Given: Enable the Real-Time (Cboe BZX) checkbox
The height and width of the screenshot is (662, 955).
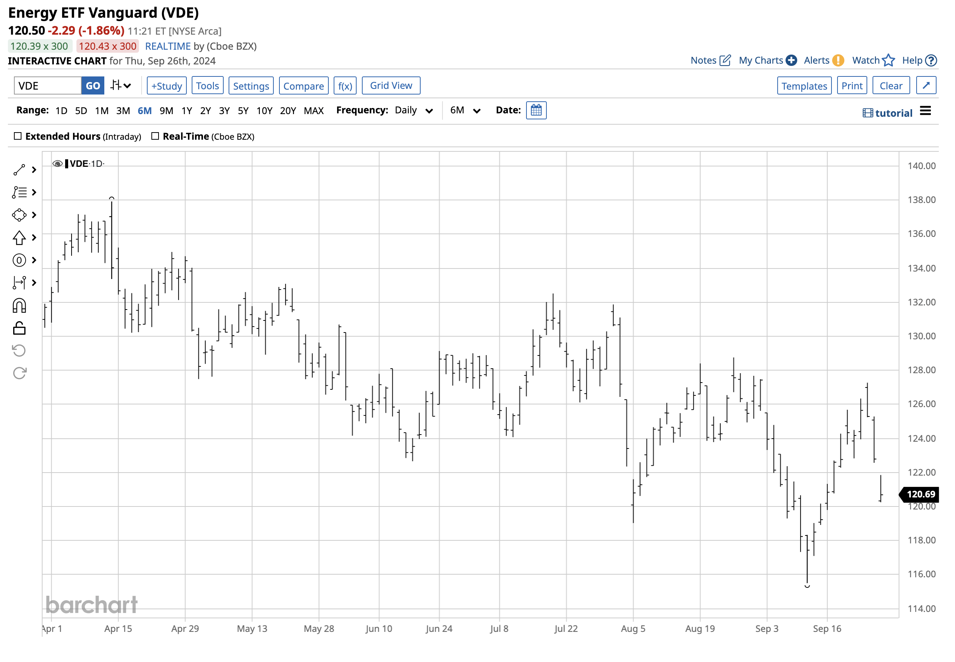Looking at the screenshot, I should click(x=156, y=136).
